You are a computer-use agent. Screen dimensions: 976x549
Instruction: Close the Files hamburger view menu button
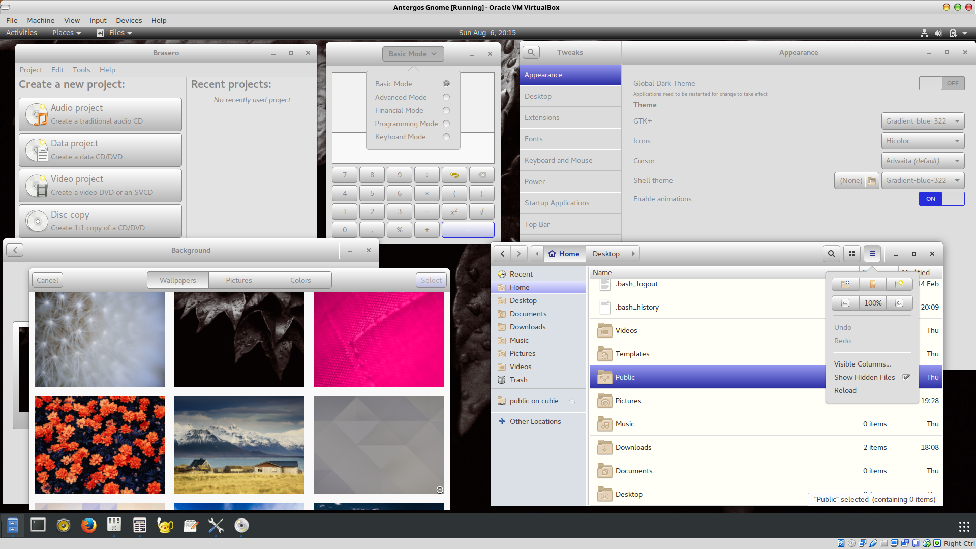pyautogui.click(x=872, y=254)
